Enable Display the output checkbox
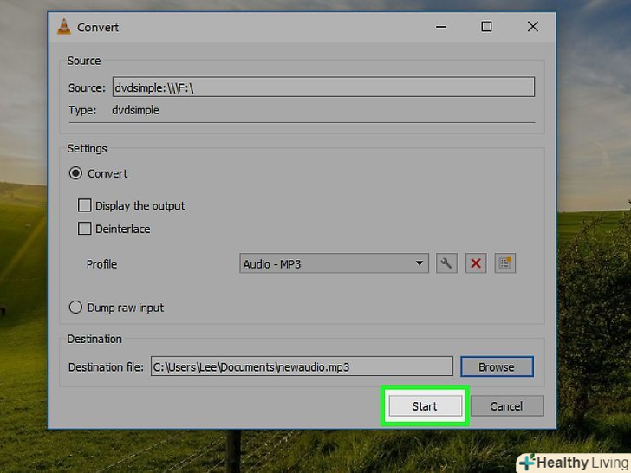The image size is (631, 473). [x=85, y=205]
